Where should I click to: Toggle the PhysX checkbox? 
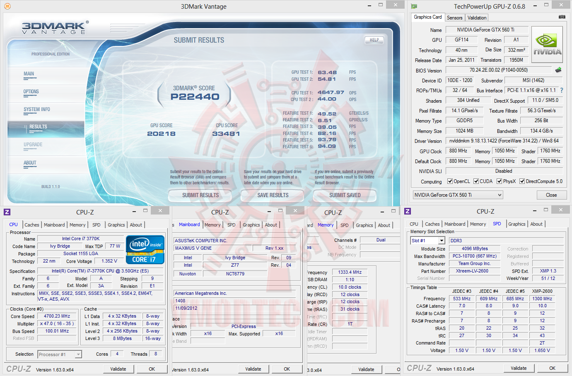[x=500, y=181]
